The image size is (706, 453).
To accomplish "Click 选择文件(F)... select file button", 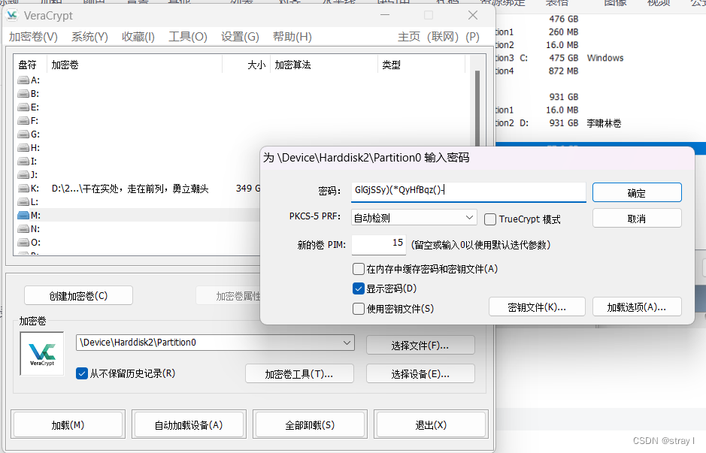I will click(420, 346).
